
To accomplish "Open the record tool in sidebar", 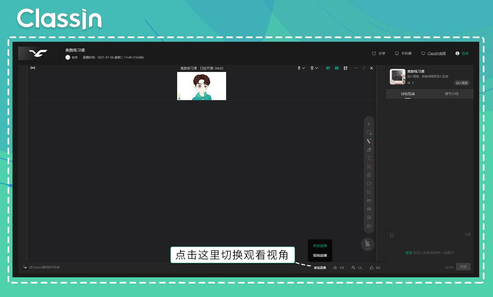I will pos(369,183).
